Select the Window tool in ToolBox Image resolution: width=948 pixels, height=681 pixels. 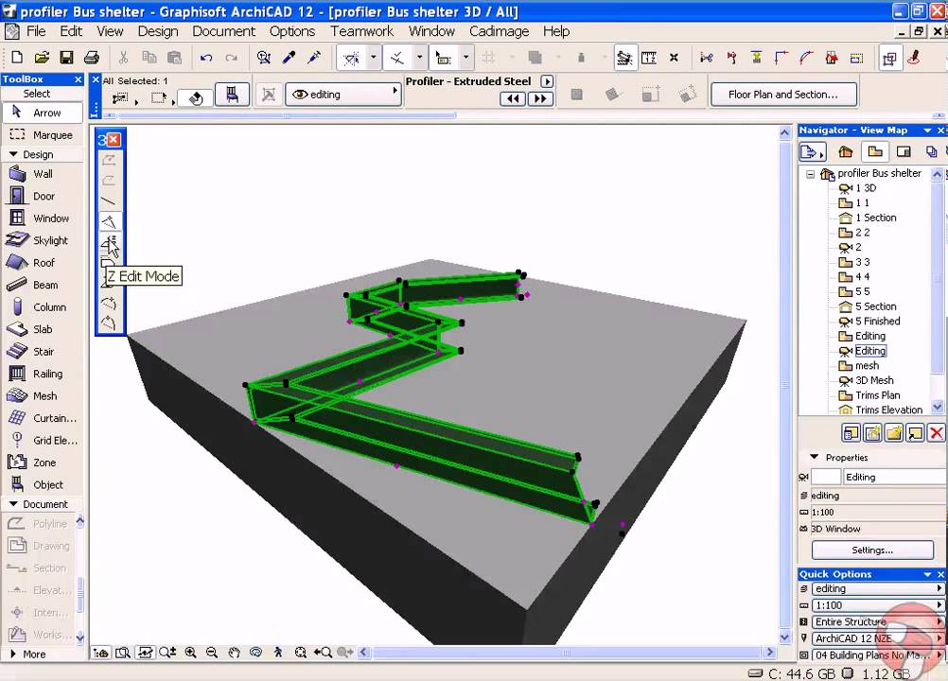[x=43, y=218]
